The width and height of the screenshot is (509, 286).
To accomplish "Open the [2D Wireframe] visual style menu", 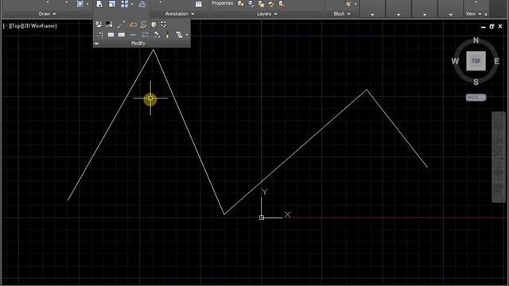I will coord(39,25).
